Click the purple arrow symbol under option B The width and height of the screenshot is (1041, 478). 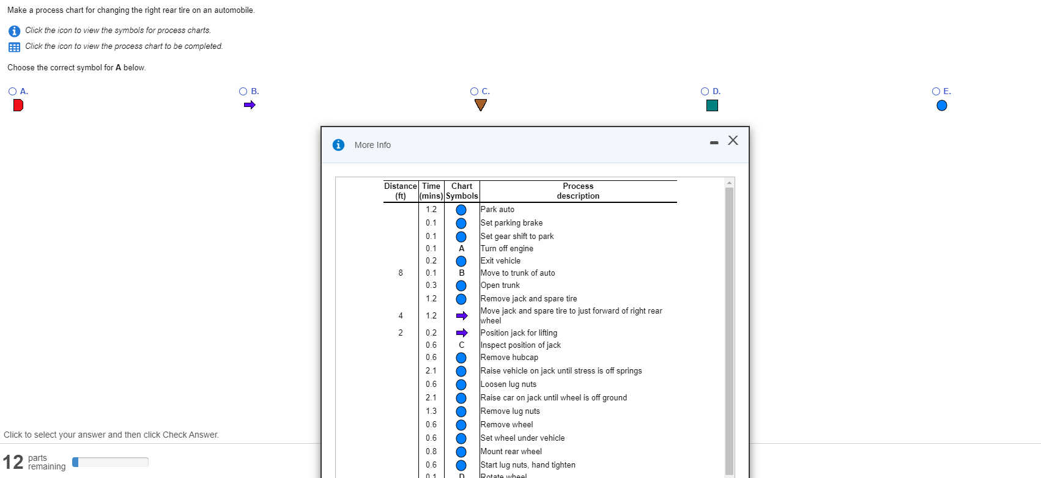[250, 105]
